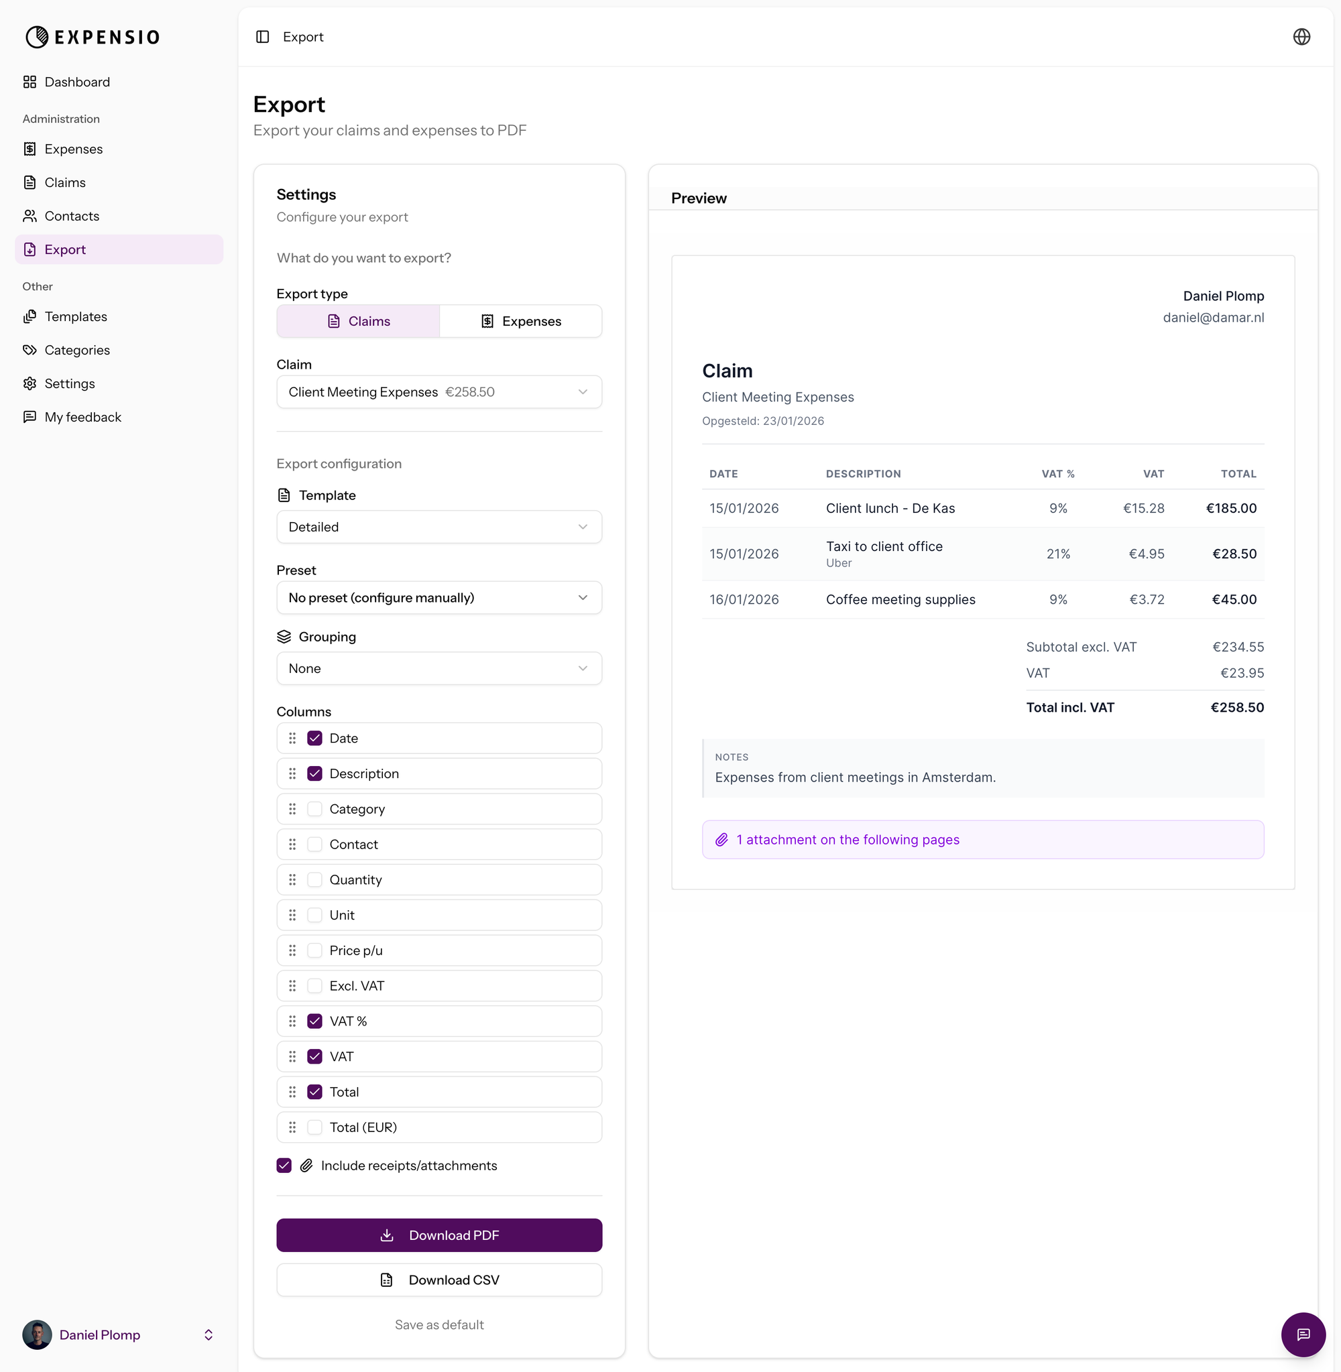Open the Dashboard page
1341x1372 pixels.
(x=76, y=82)
